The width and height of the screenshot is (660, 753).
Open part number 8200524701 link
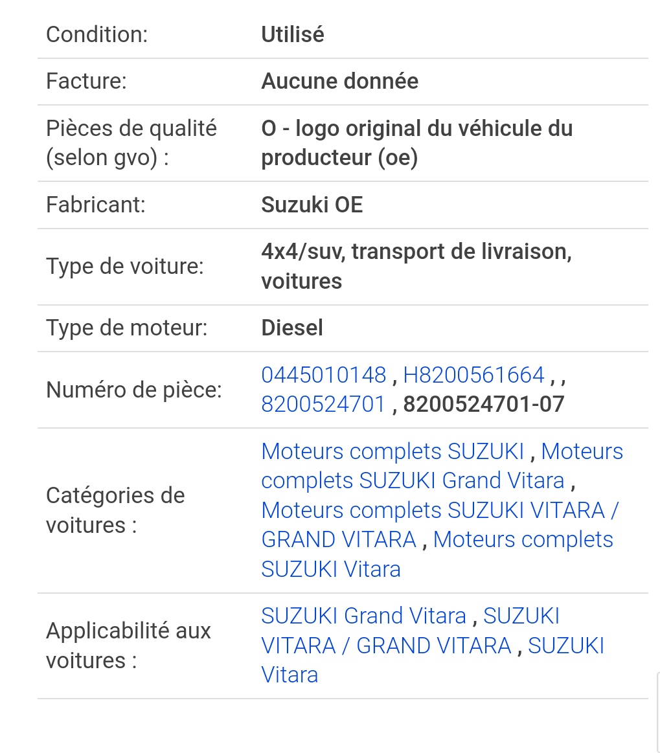pos(323,405)
